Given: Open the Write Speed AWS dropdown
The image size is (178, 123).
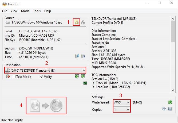Looking at the screenshot, I should [x=122, y=102].
